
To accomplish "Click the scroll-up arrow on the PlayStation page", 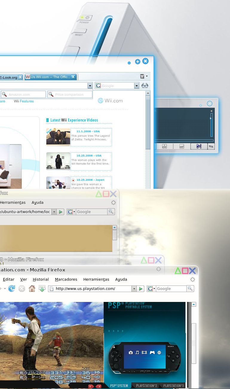I will click(194, 305).
